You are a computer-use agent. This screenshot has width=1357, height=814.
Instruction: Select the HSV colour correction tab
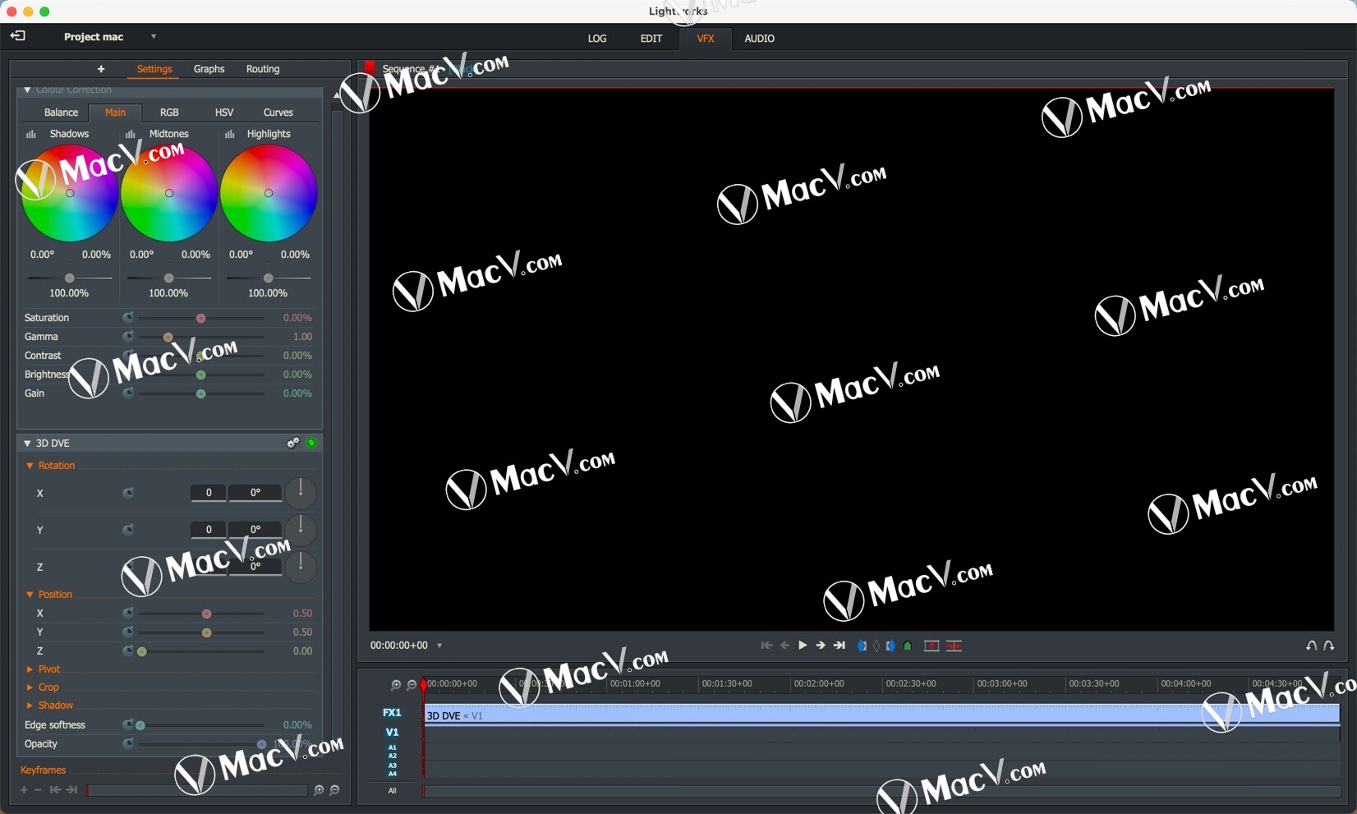(224, 113)
